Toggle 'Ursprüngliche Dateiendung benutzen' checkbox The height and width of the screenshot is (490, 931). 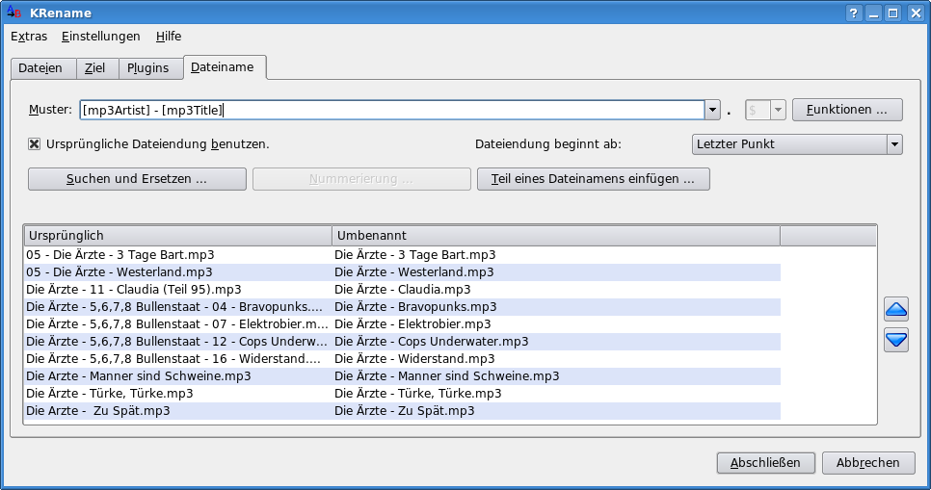[x=35, y=144]
